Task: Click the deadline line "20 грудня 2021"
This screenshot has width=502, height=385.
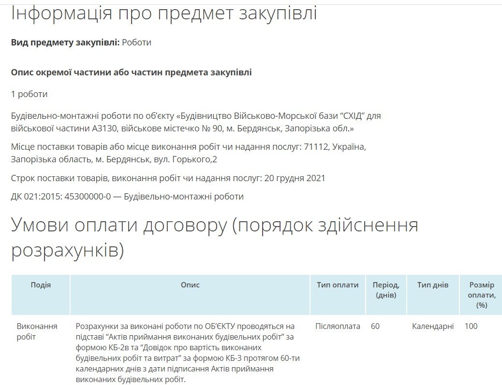Action: pos(168,178)
